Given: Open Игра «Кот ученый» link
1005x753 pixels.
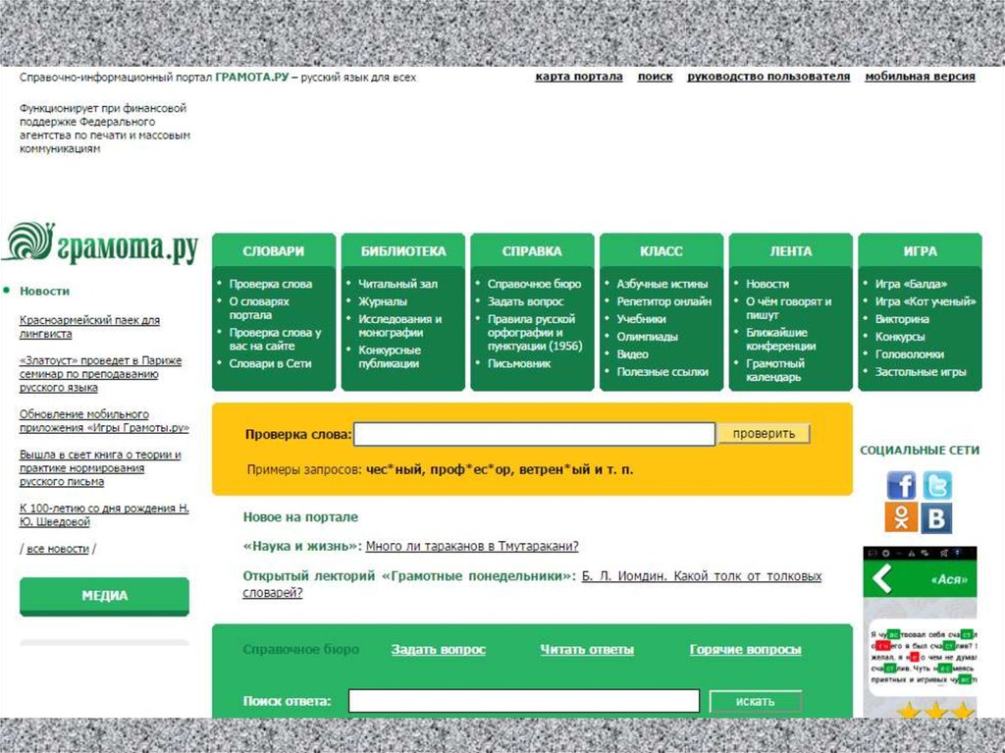Looking at the screenshot, I should click(x=926, y=301).
